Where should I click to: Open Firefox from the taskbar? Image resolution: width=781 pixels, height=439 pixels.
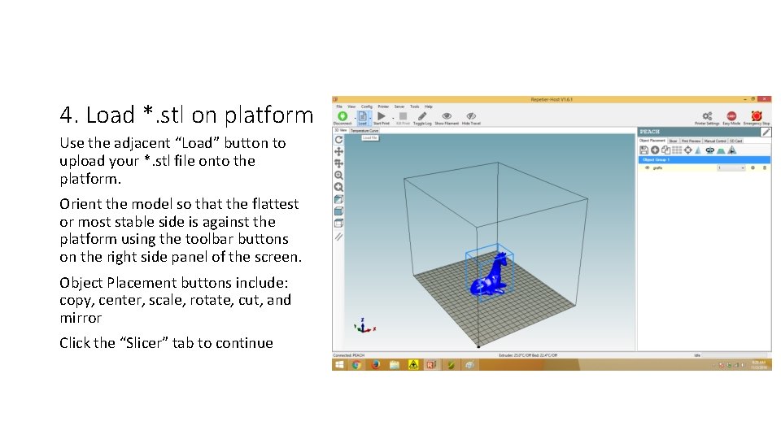click(376, 365)
